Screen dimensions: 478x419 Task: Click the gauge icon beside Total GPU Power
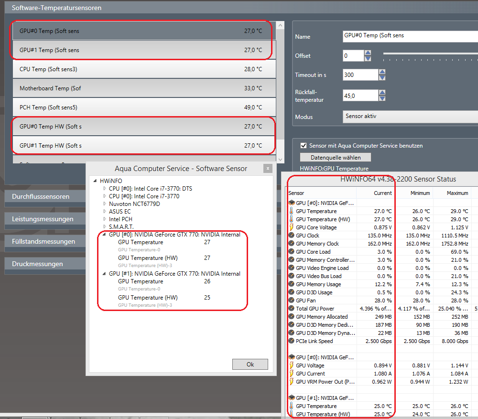click(292, 309)
